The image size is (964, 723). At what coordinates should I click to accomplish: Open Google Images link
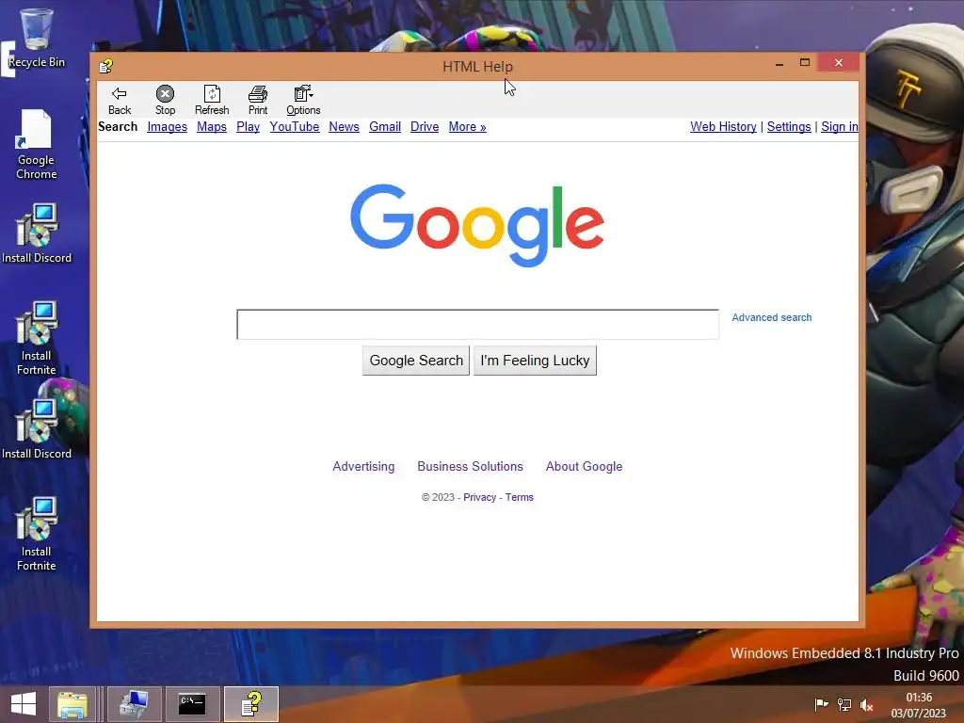tap(168, 127)
